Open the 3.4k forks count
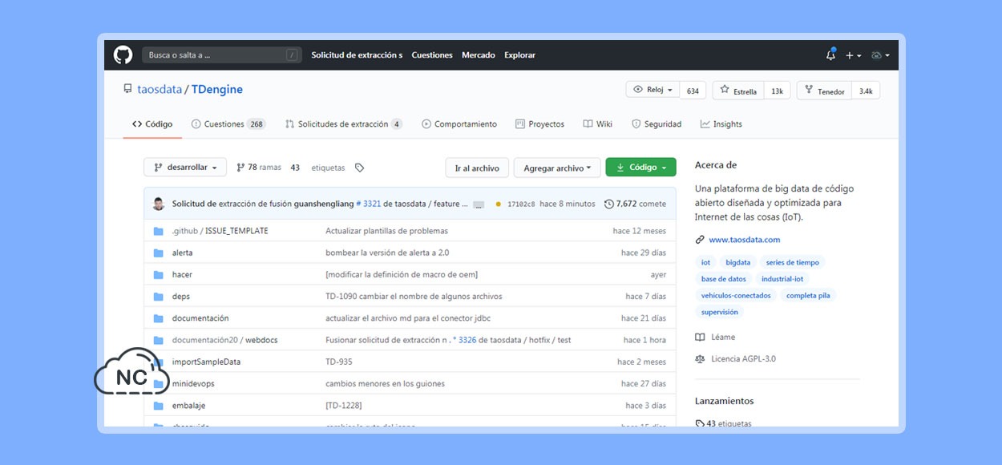The image size is (1002, 465). [866, 91]
